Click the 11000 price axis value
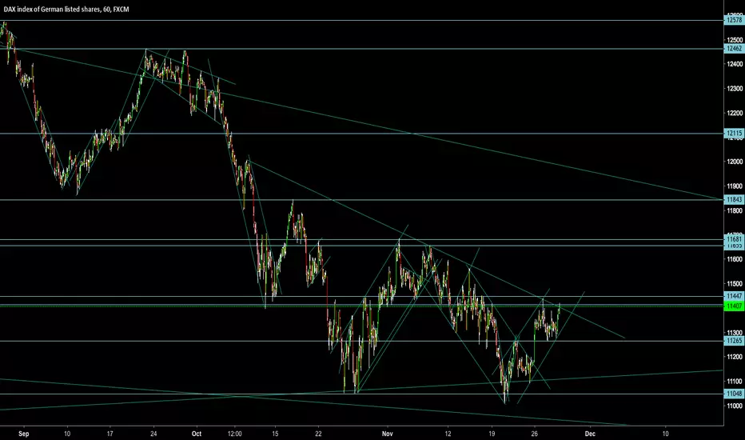The image size is (745, 440). click(x=734, y=406)
